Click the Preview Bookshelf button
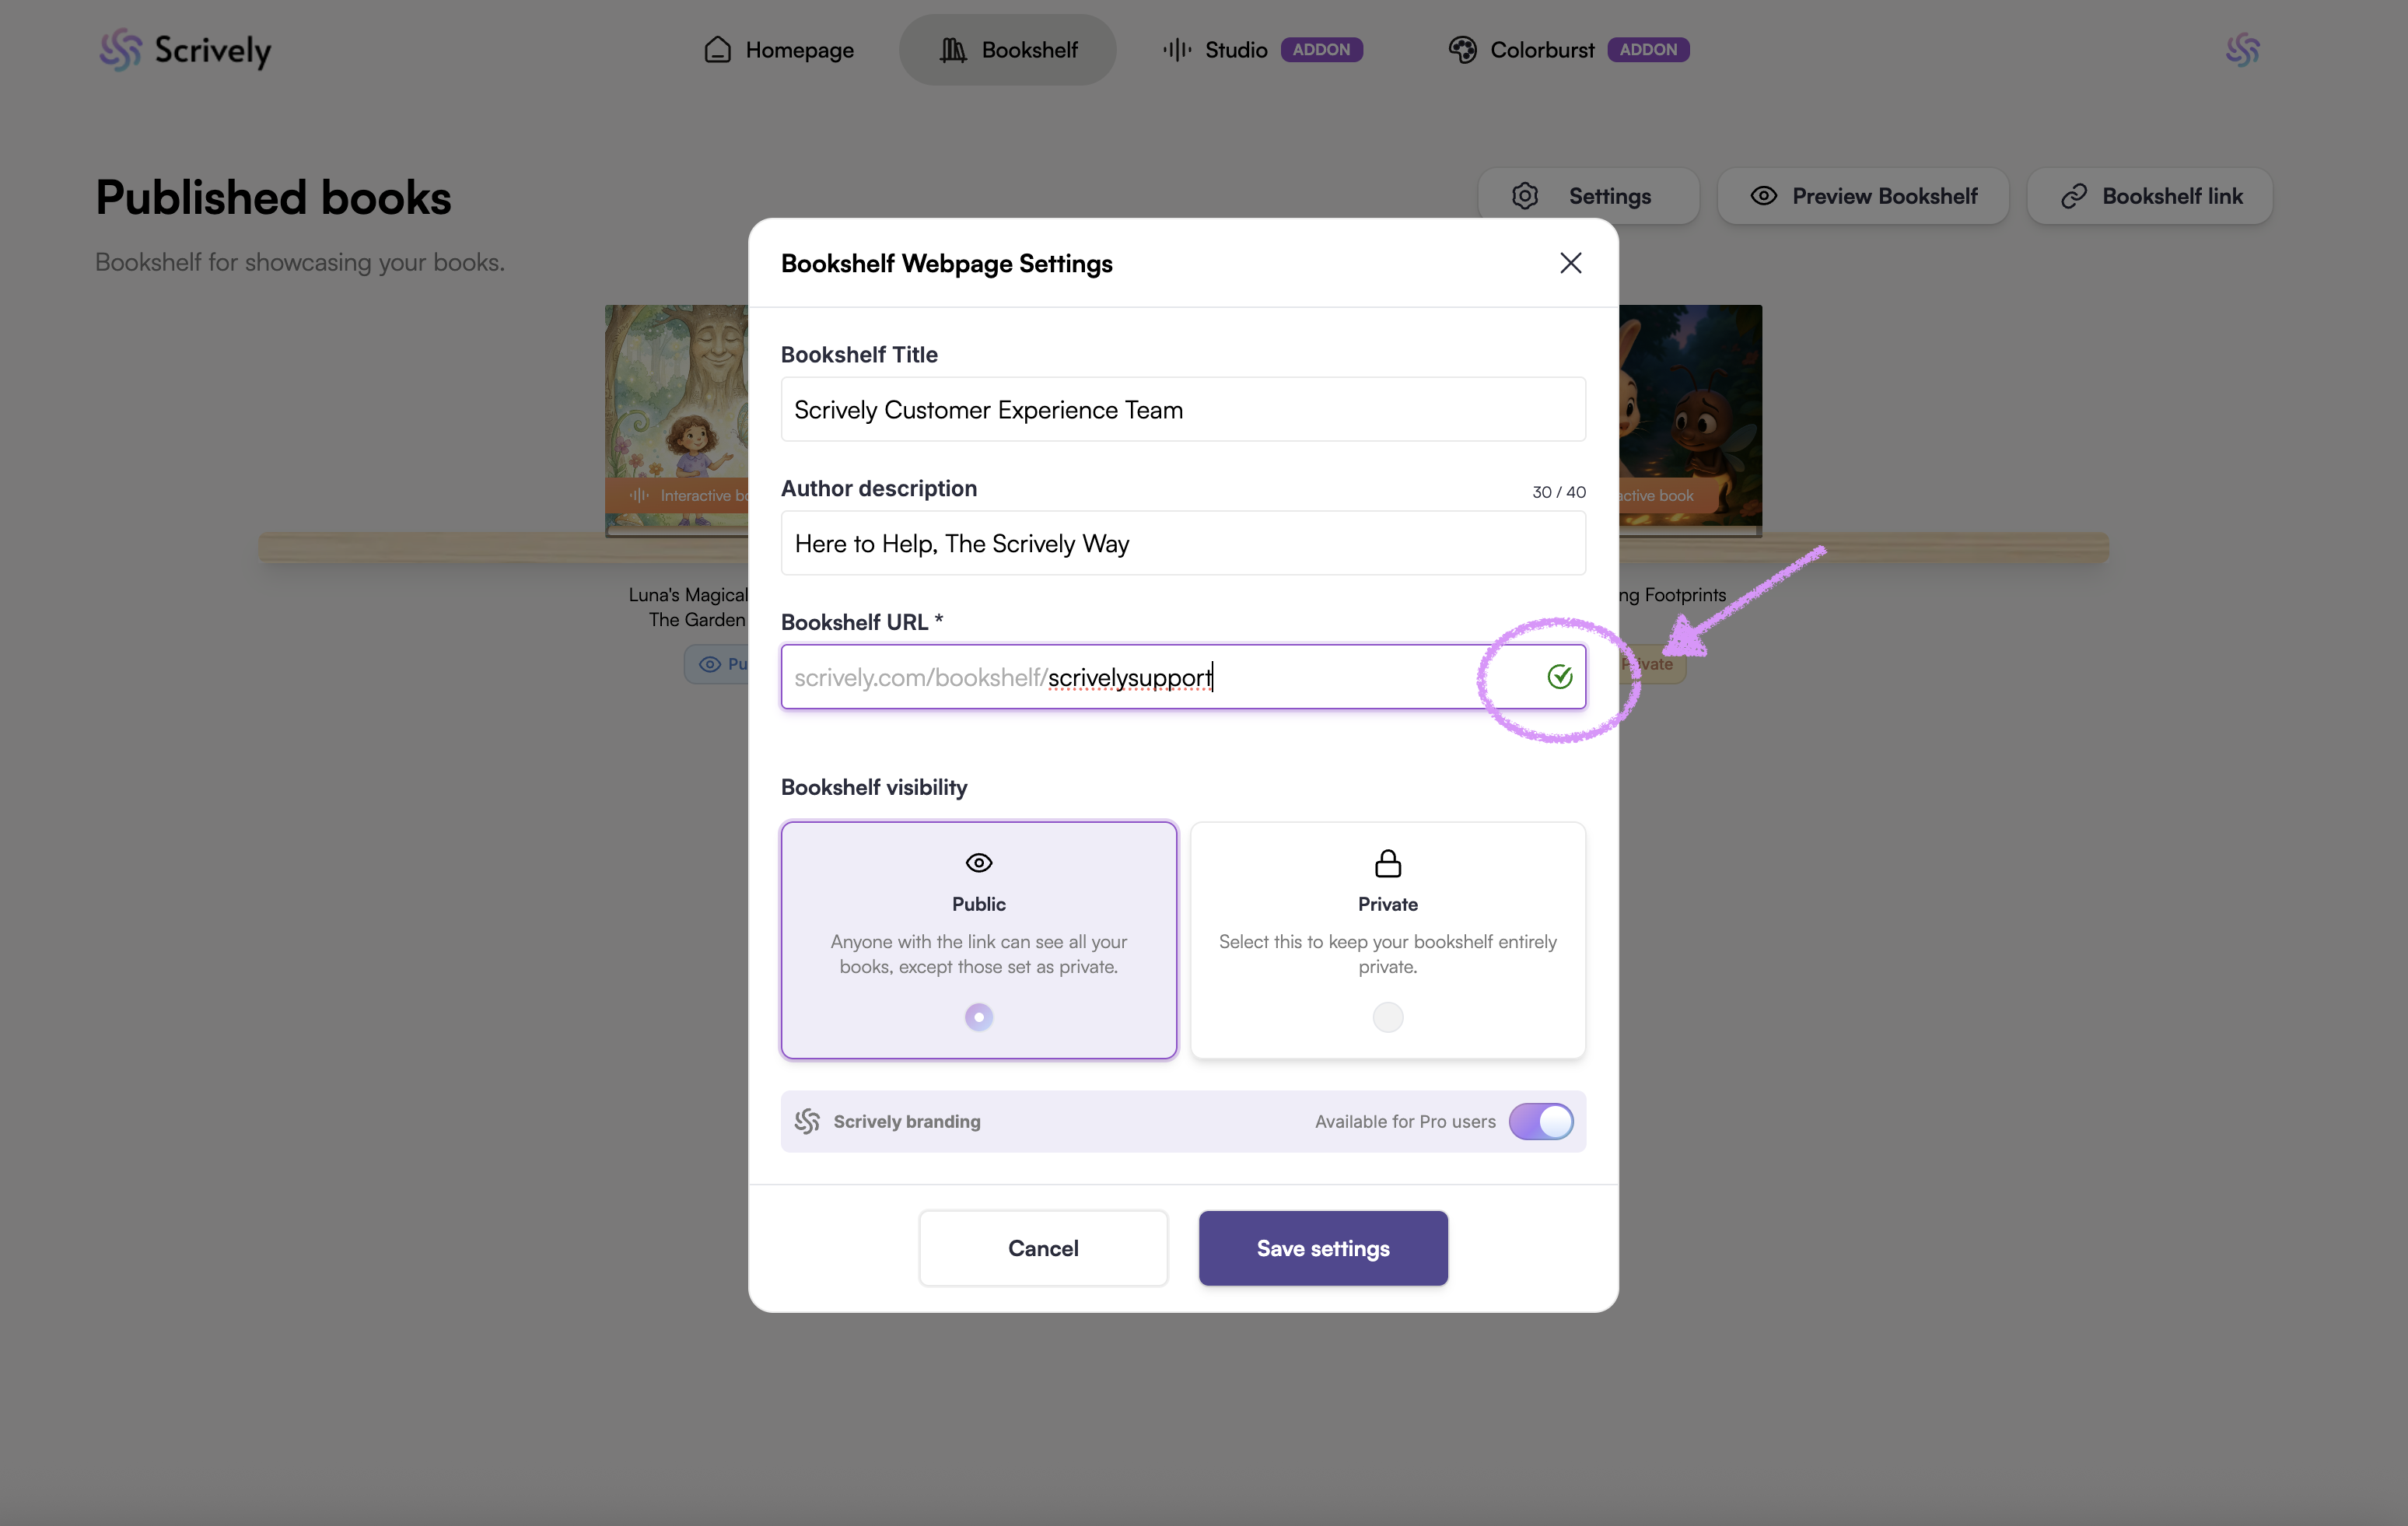2408x1526 pixels. 1863,196
